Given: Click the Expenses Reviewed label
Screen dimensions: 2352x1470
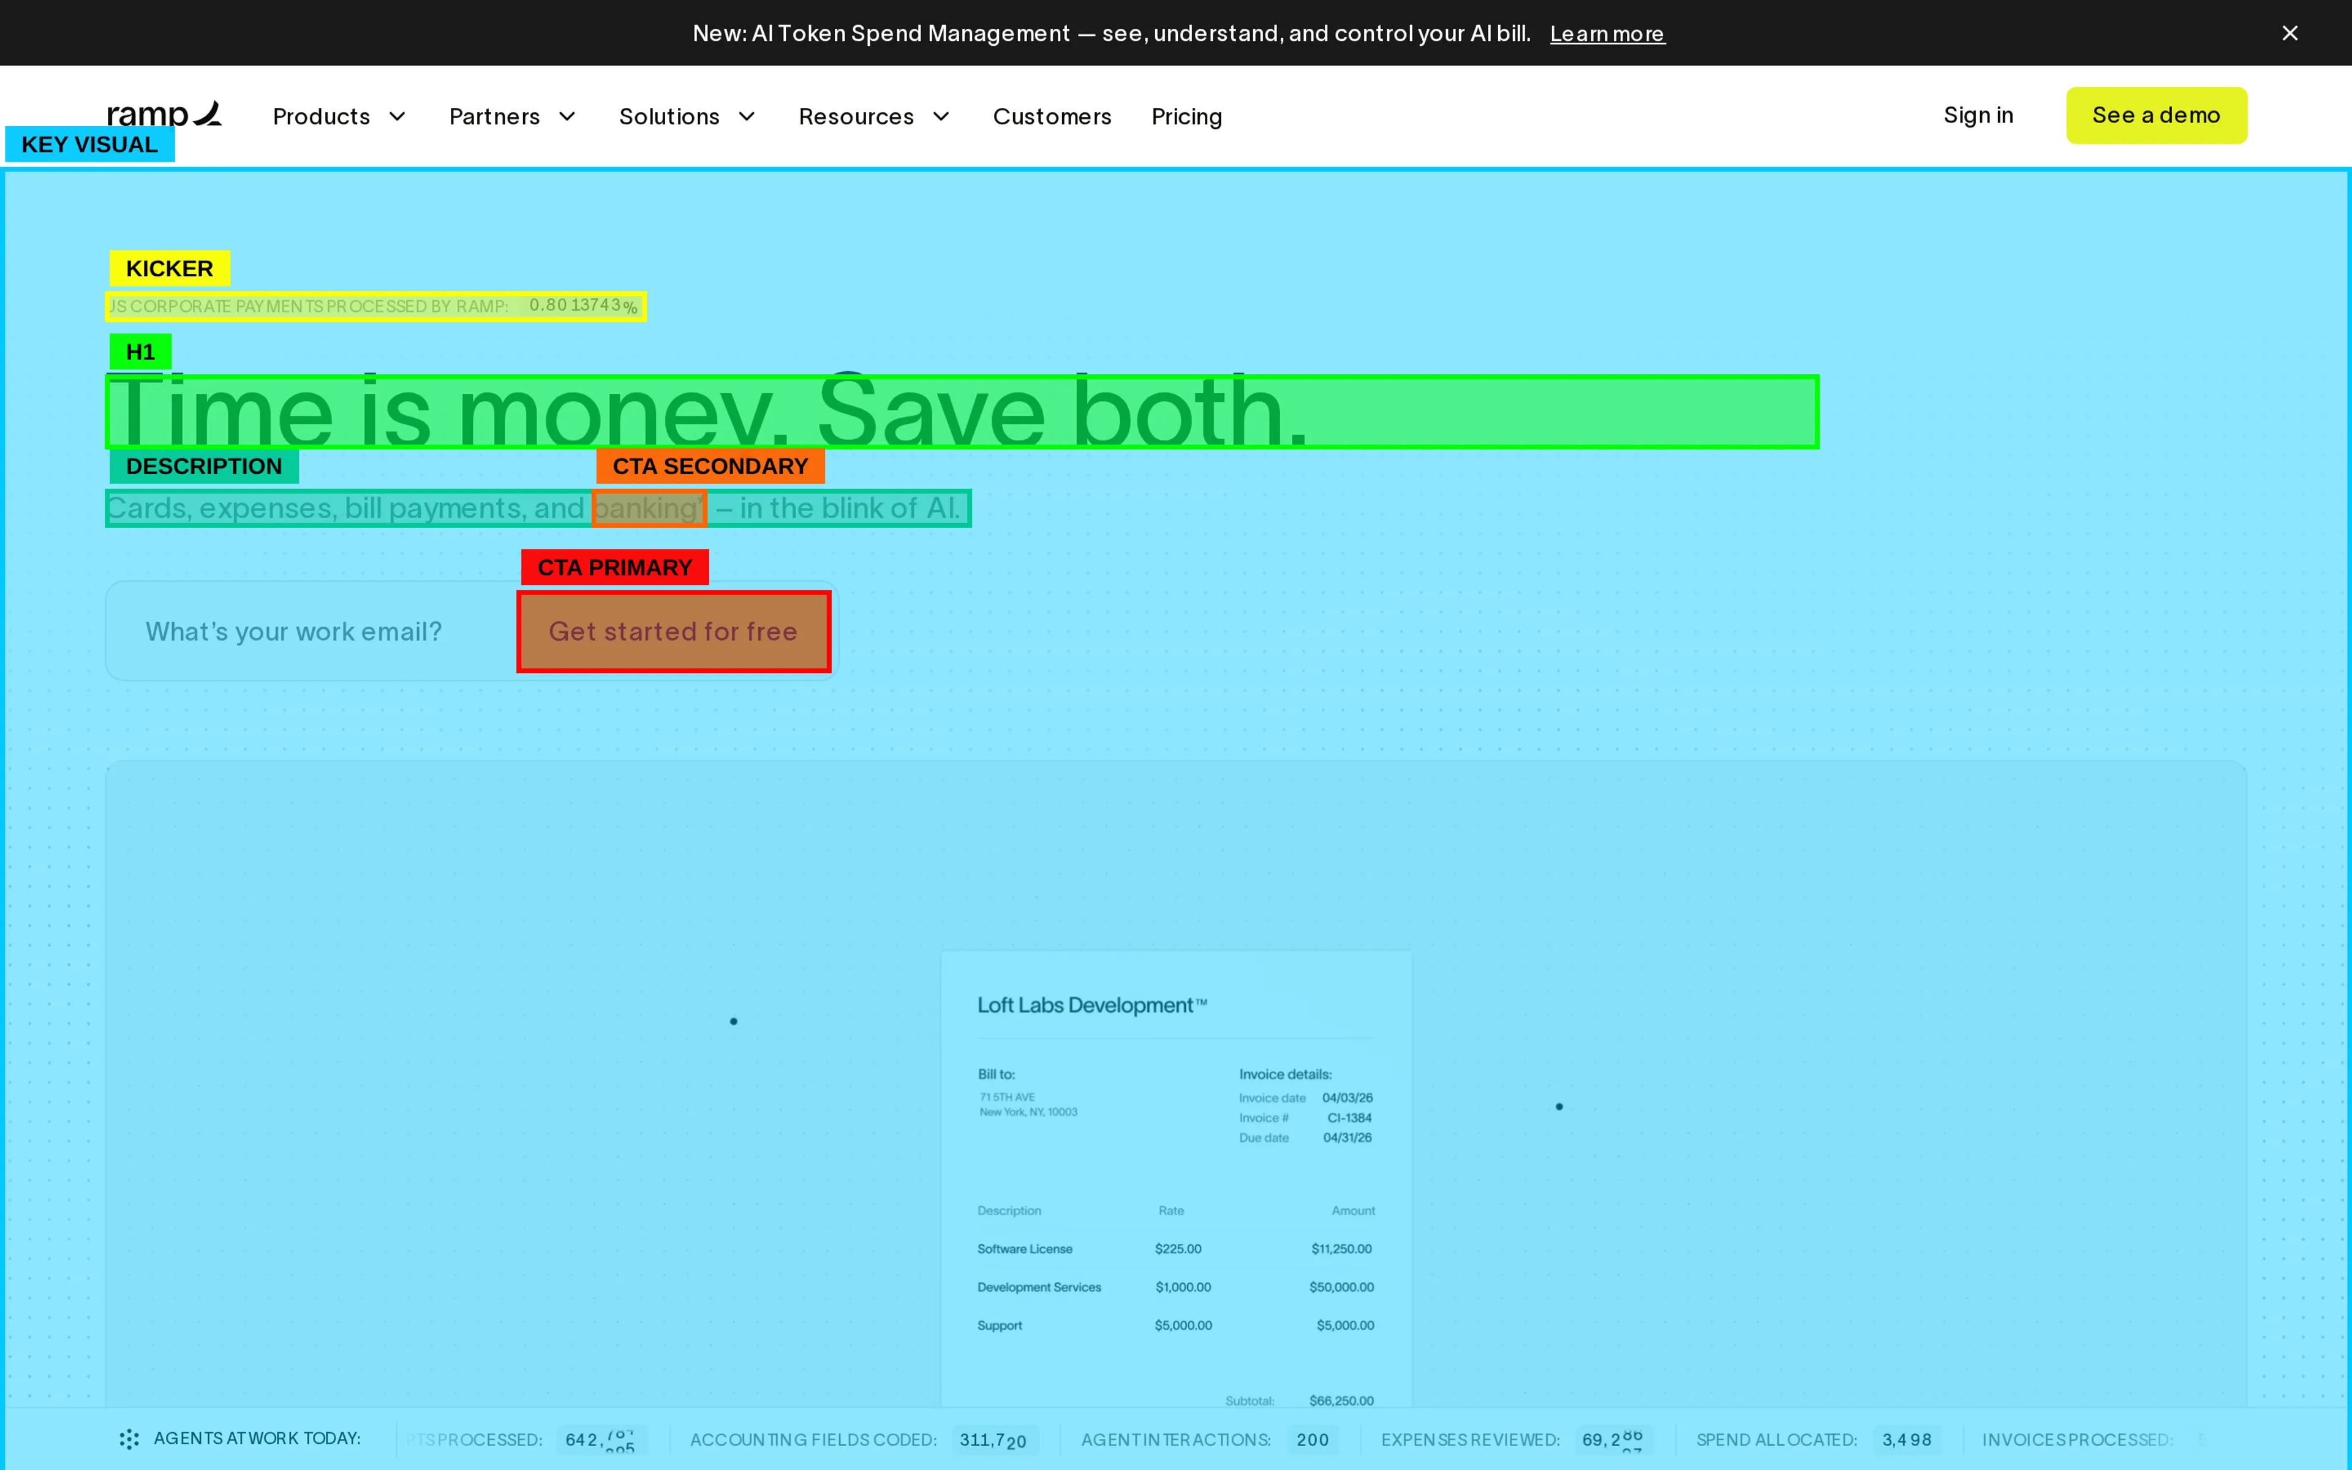Looking at the screenshot, I should (1469, 1440).
